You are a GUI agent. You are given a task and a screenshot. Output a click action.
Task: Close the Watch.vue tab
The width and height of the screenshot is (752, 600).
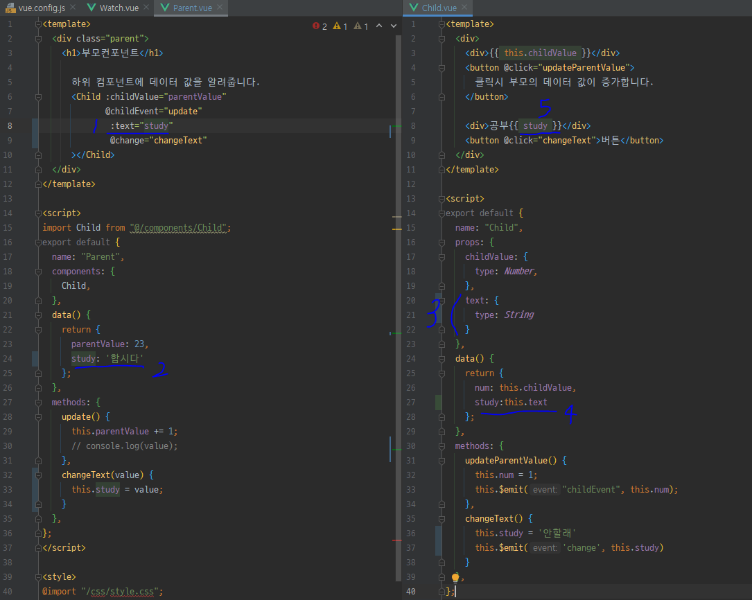click(146, 7)
